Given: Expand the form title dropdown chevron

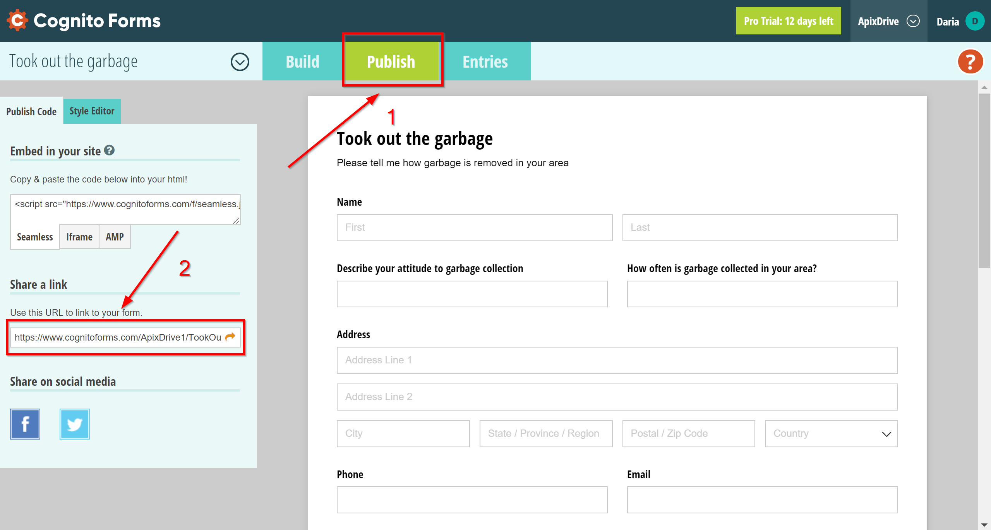Looking at the screenshot, I should 240,61.
